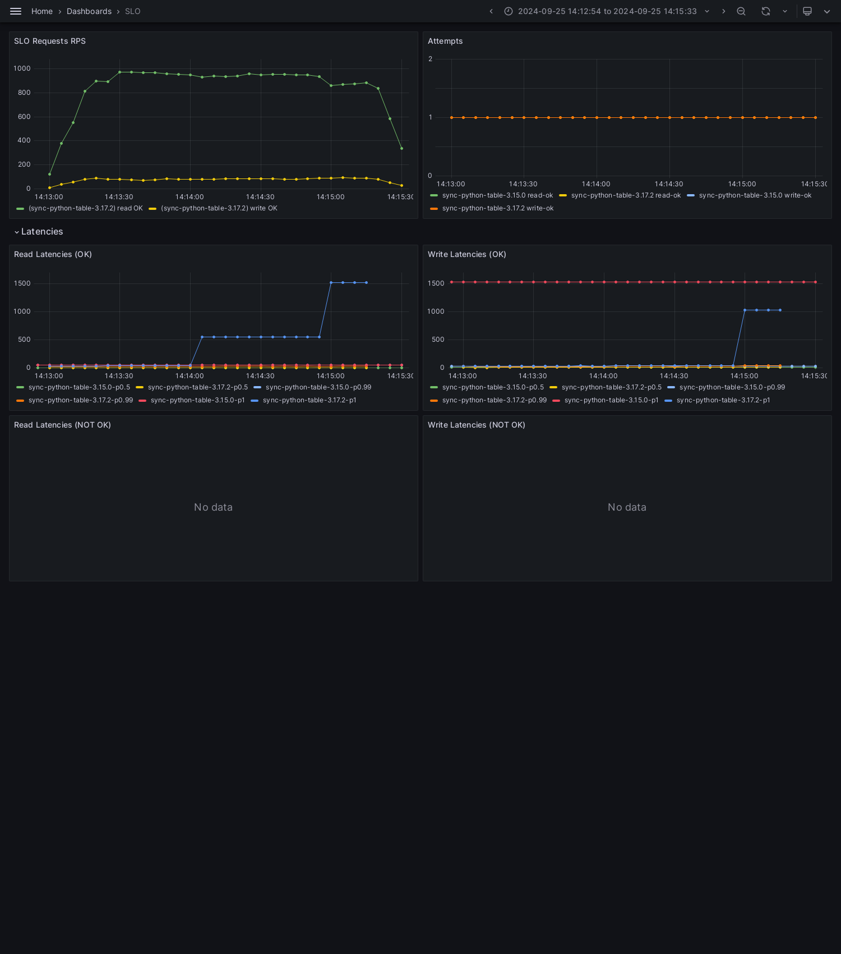This screenshot has height=954, width=841.
Task: Click 3.15.0-p0.99 label in Write Latencies legend
Action: pyautogui.click(x=732, y=387)
